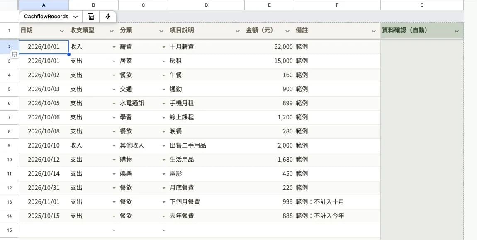This screenshot has height=240, width=477.
Task: Open the 資料確認（自動）column header dropdown
Action: [x=457, y=31]
